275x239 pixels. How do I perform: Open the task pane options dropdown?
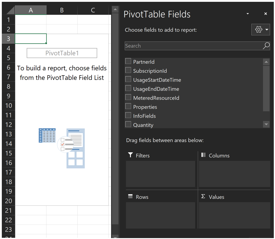pyautogui.click(x=248, y=14)
